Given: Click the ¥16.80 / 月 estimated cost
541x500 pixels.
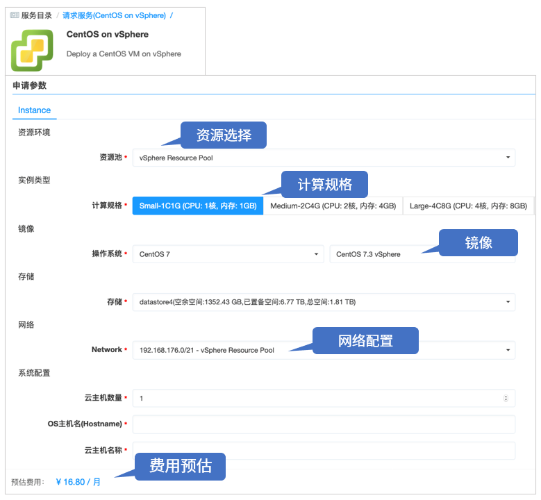Looking at the screenshot, I should tap(78, 482).
